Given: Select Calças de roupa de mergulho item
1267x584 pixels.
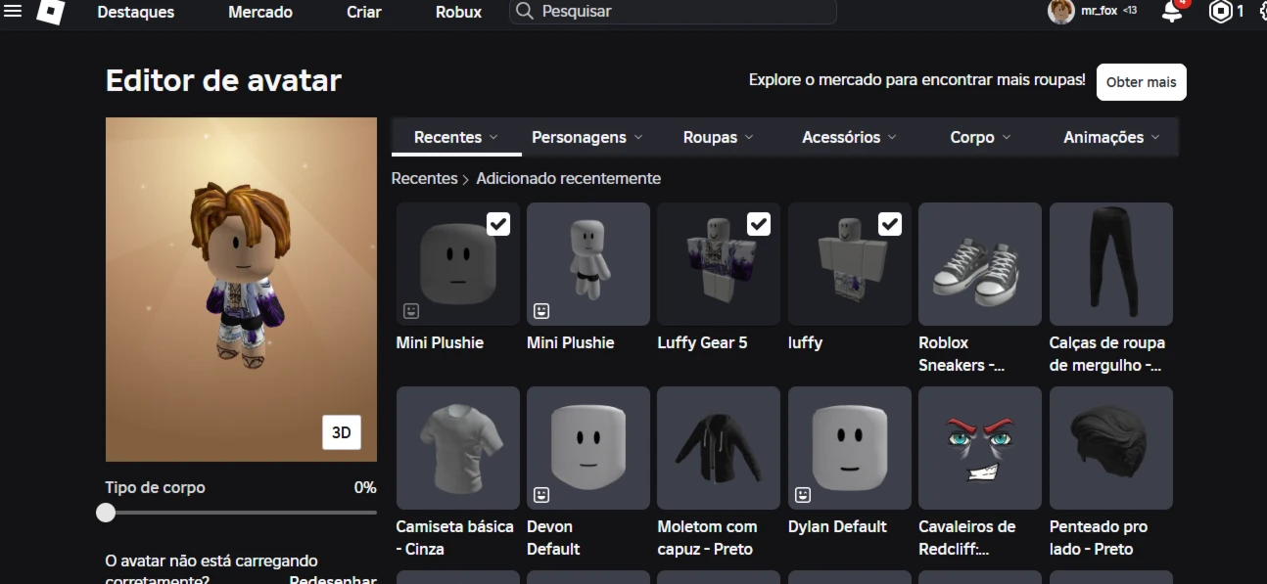Looking at the screenshot, I should tap(1111, 264).
